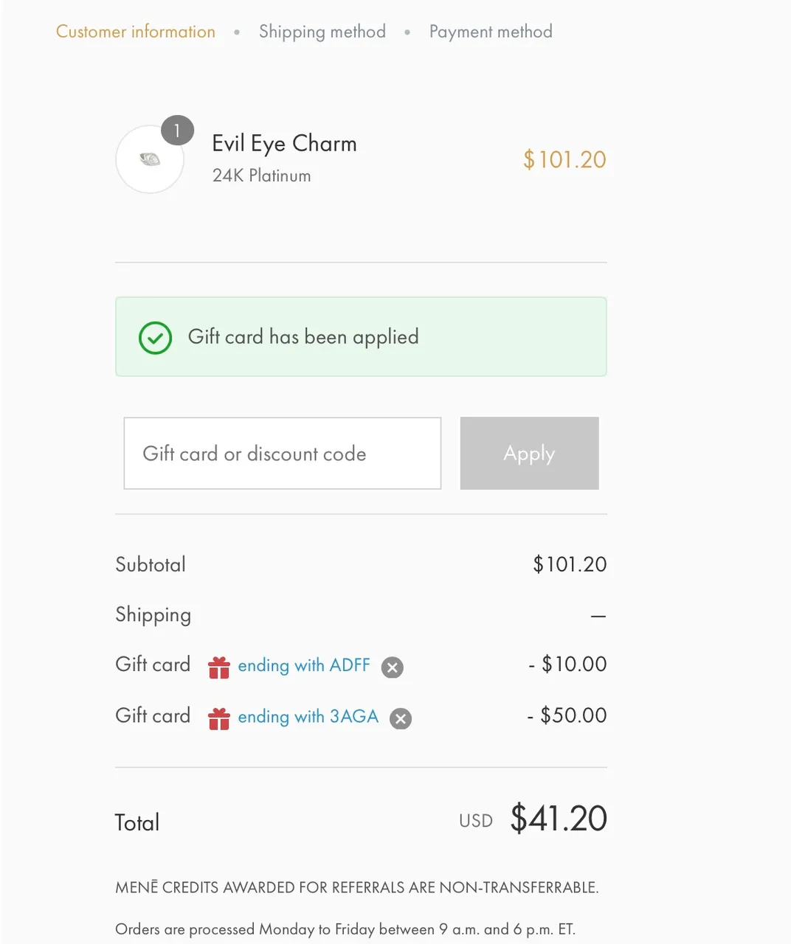The height and width of the screenshot is (944, 791).
Task: Remove the gift card ending with ADFF
Action: click(393, 667)
